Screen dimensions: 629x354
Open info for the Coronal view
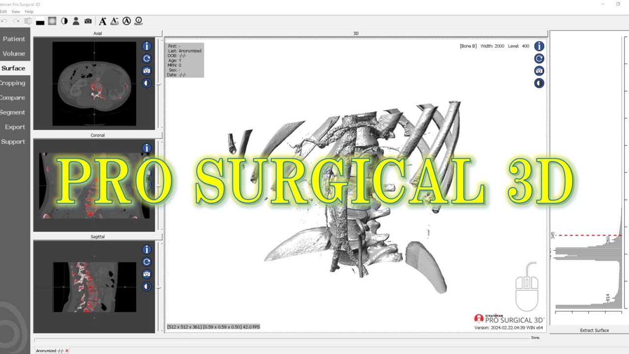tap(146, 148)
